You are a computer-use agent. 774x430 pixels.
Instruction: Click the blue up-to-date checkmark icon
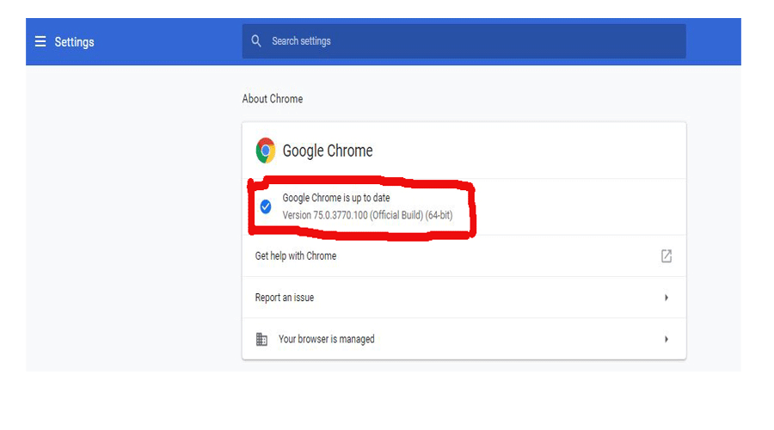(x=266, y=206)
